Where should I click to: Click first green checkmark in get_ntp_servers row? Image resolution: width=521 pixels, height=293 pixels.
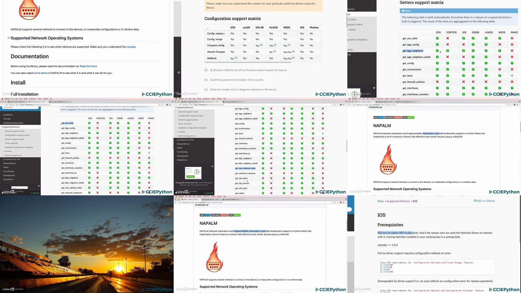(x=263, y=183)
